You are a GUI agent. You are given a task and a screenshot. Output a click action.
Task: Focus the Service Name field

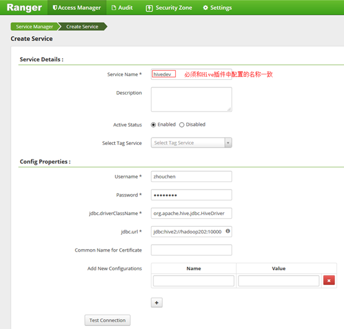(191, 74)
